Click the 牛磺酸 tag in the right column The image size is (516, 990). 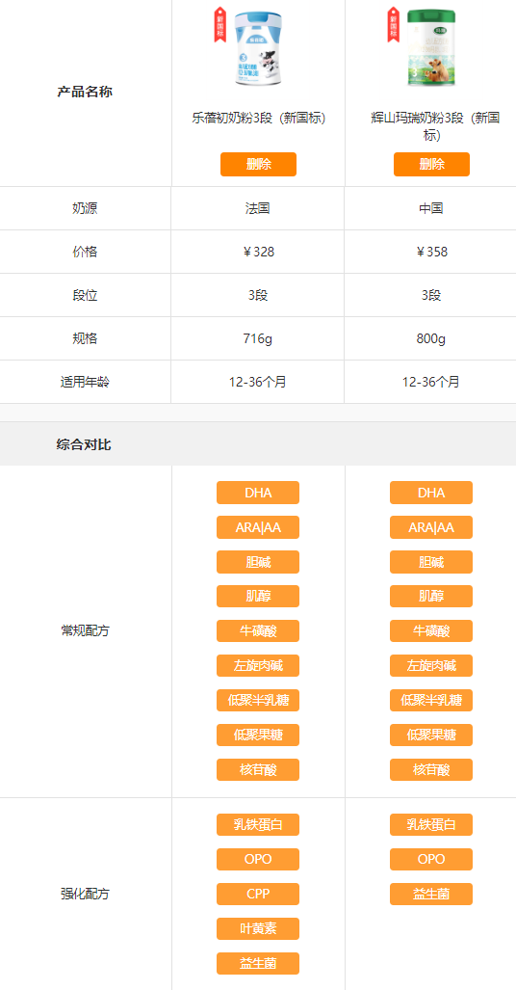point(431,630)
